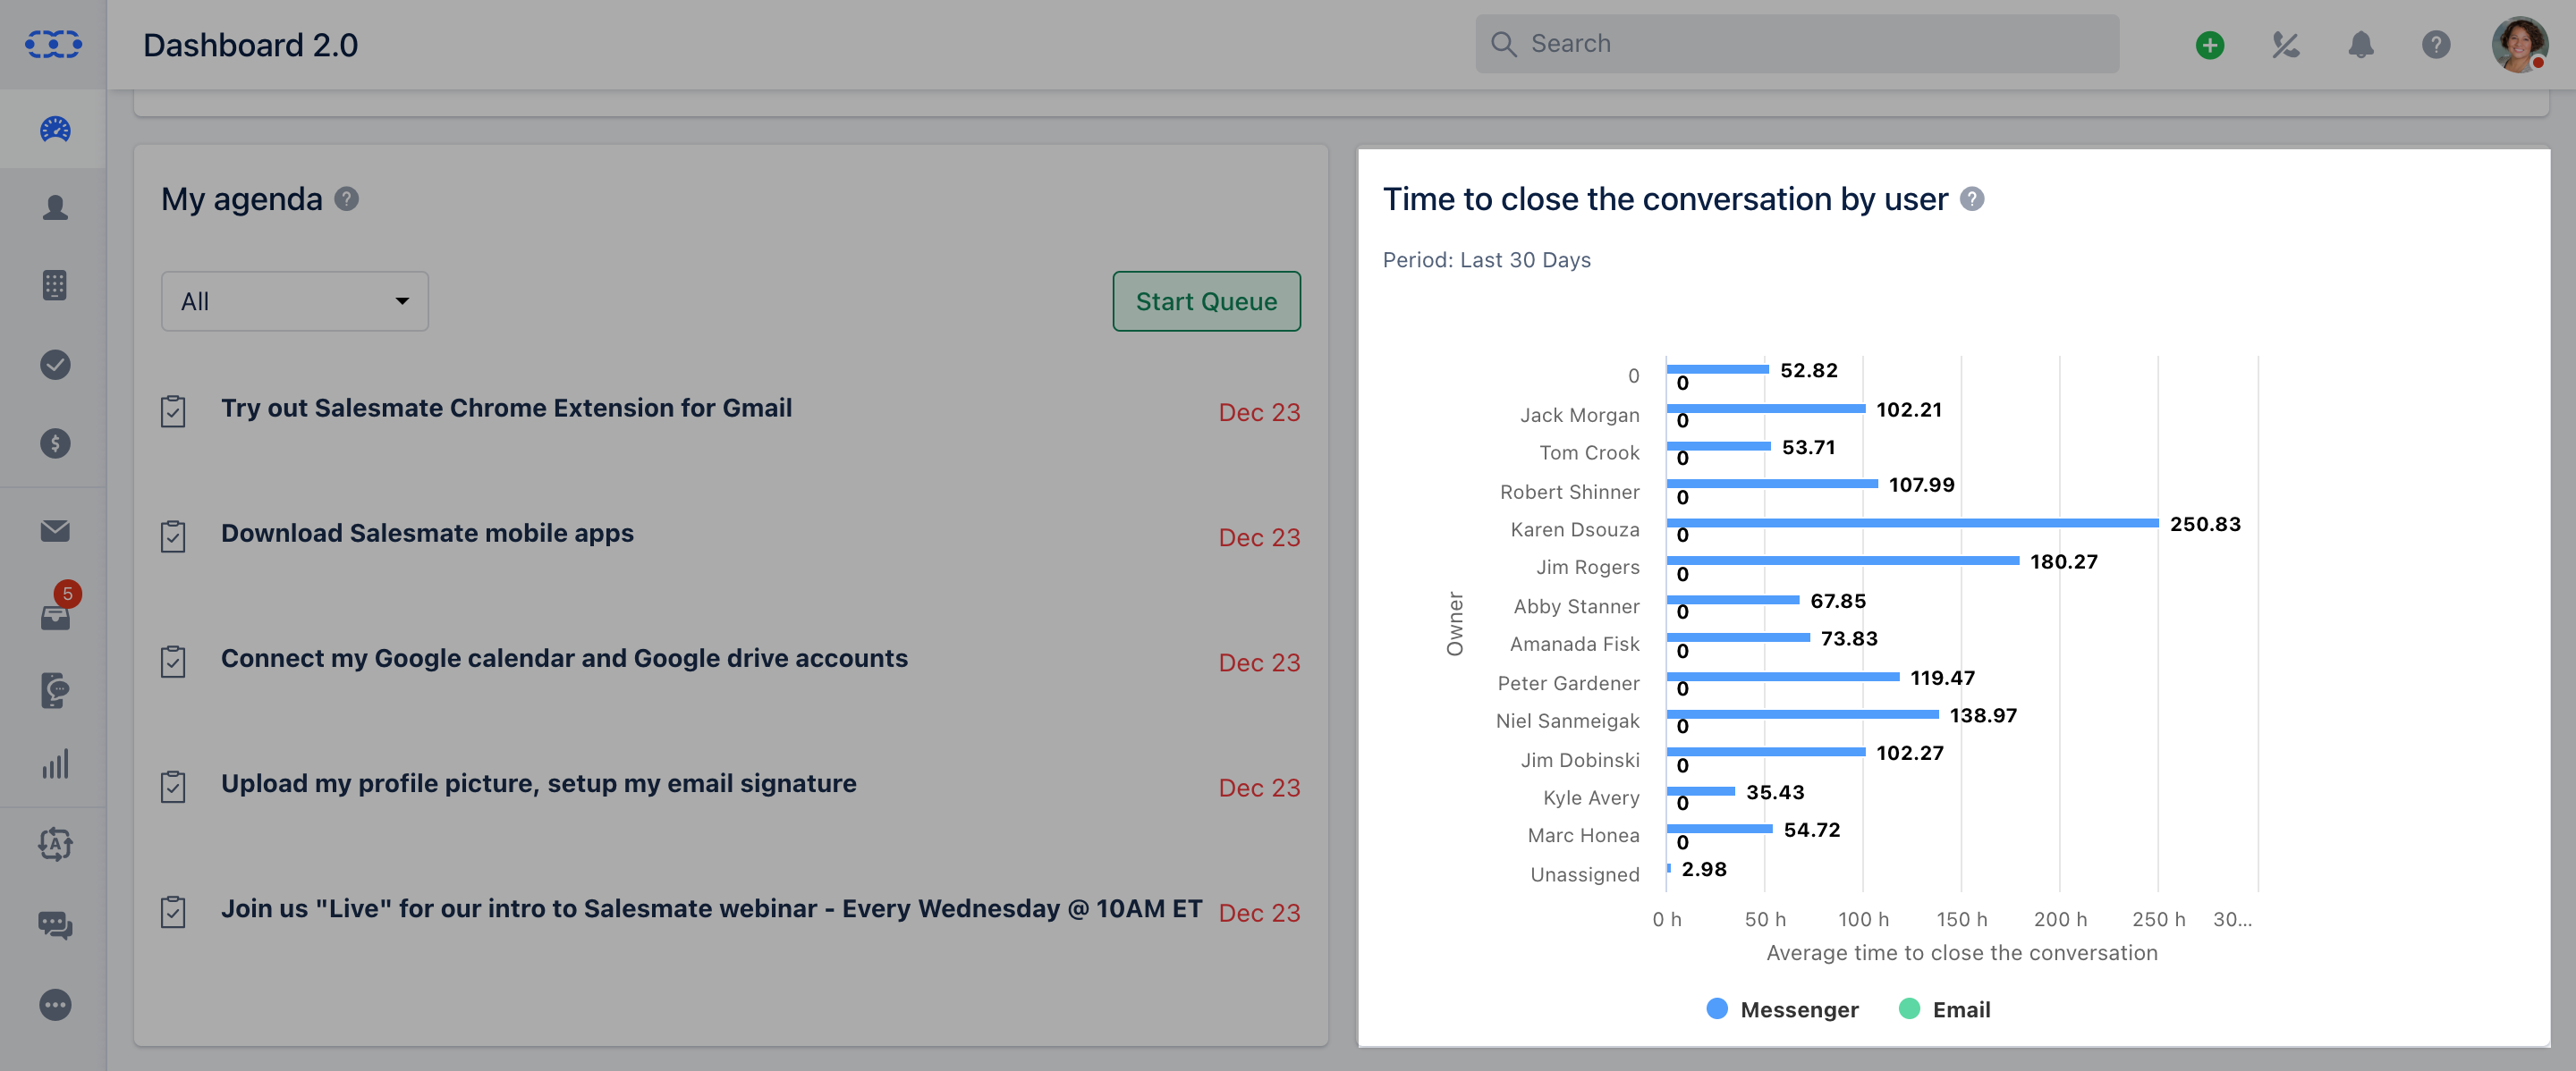Open Reports bar chart icon in sidebar
The height and width of the screenshot is (1071, 2576).
pos(55,764)
